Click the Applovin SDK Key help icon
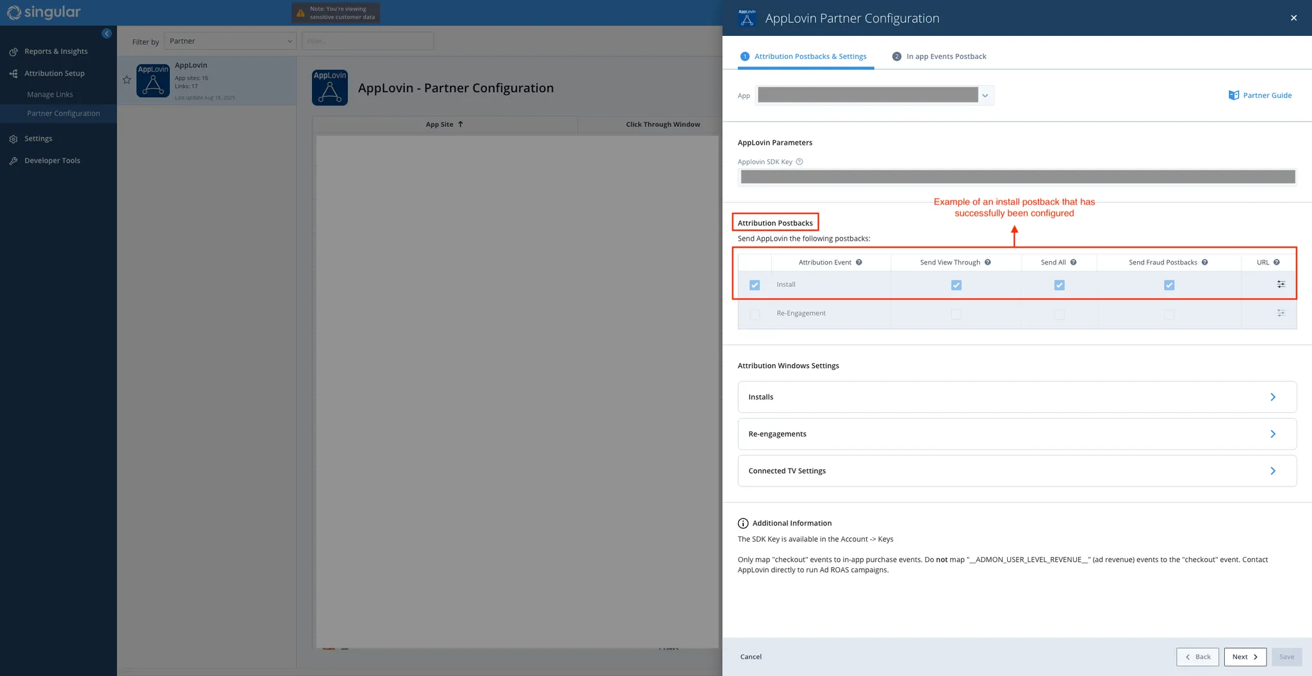The image size is (1312, 676). click(799, 162)
